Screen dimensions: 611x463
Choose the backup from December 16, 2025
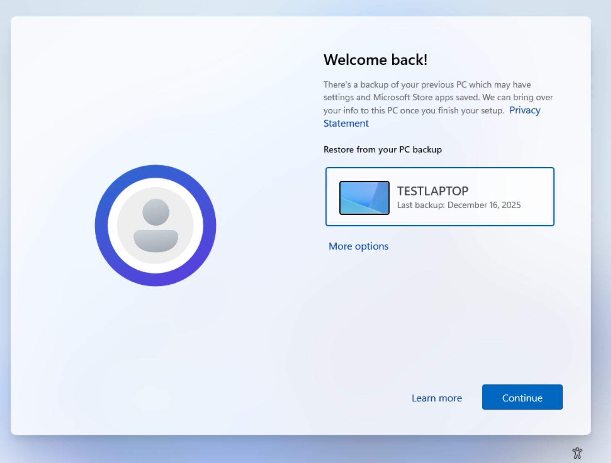439,196
